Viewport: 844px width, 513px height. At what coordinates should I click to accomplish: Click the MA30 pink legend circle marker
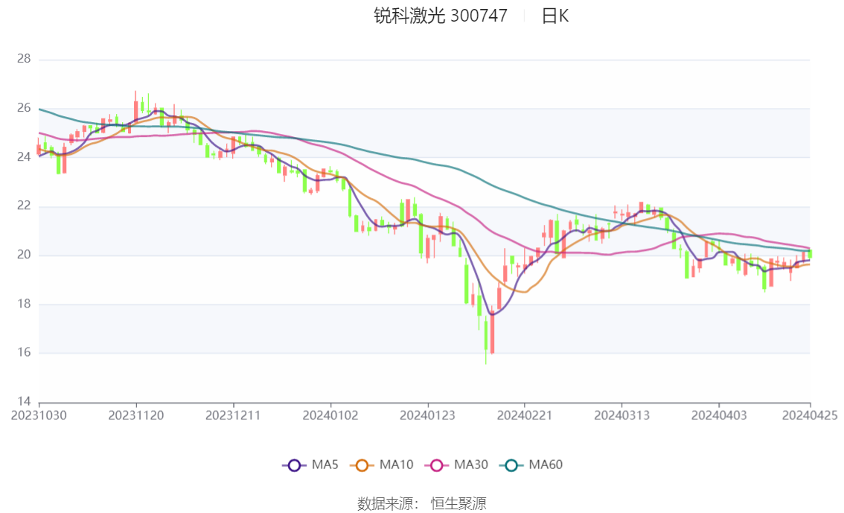pyautogui.click(x=437, y=465)
